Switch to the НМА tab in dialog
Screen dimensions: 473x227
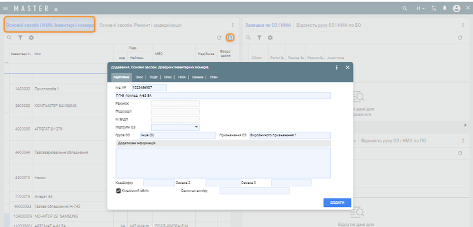181,77
